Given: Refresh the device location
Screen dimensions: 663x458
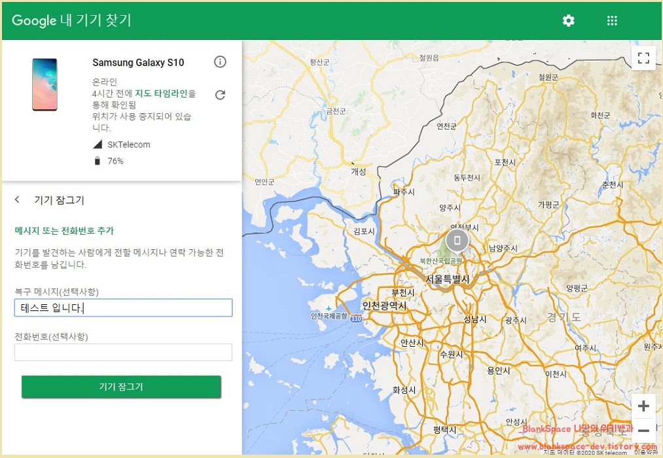Looking at the screenshot, I should [220, 95].
